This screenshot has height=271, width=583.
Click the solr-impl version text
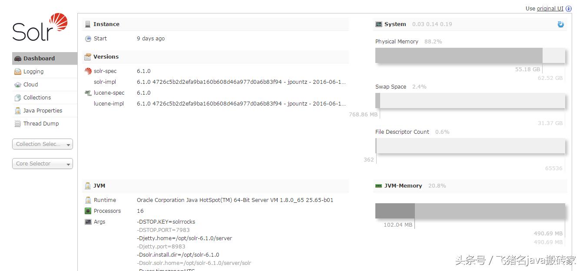241,82
